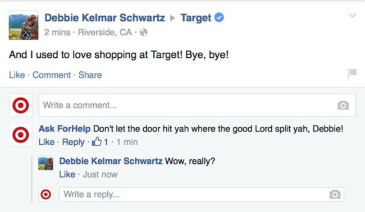Reply to Ask ForHelp's comment

click(73, 142)
